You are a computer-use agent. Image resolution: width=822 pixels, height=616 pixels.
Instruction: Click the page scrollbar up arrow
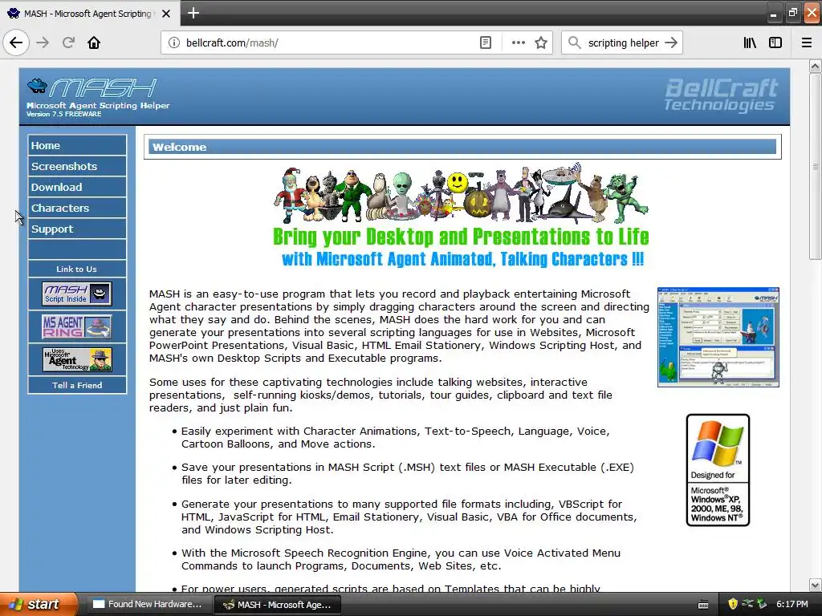coord(815,66)
